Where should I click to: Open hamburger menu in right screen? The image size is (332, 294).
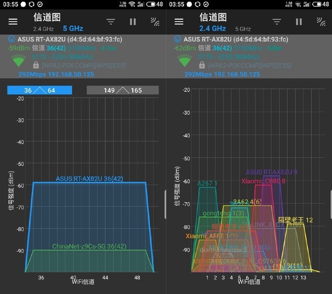click(179, 22)
